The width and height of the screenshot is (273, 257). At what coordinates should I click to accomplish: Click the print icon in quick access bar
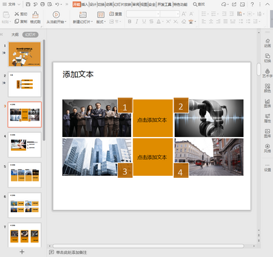click(x=42, y=4)
